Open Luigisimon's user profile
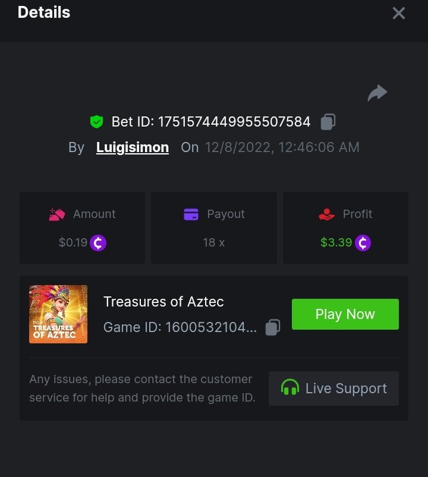Image resolution: width=428 pixels, height=477 pixels. 133,147
